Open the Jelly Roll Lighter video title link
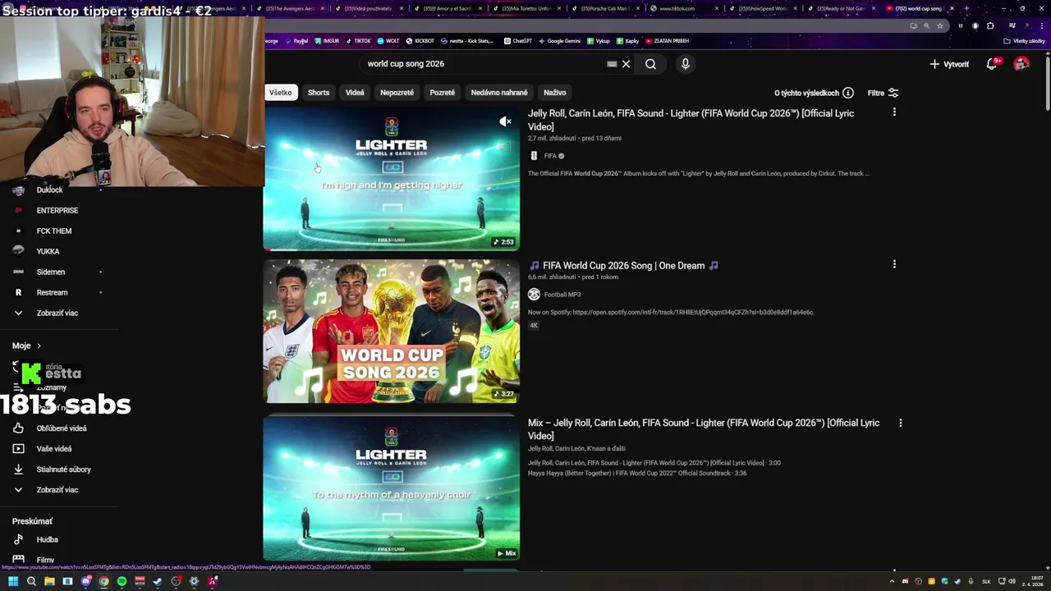This screenshot has width=1051, height=591. point(691,120)
